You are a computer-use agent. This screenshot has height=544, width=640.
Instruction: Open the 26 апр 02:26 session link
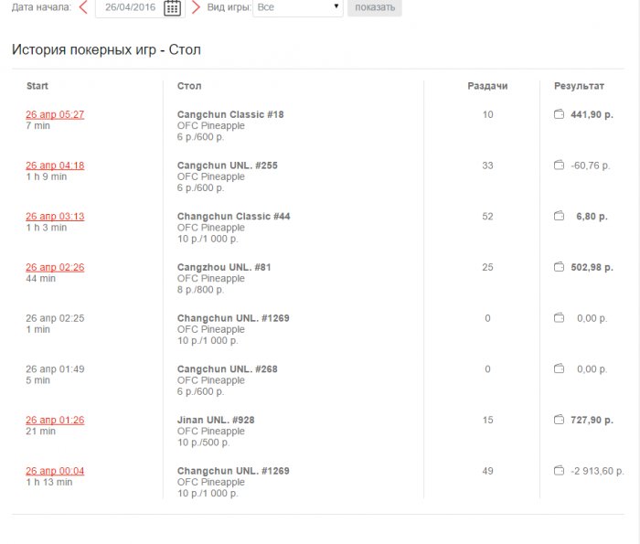point(55,267)
